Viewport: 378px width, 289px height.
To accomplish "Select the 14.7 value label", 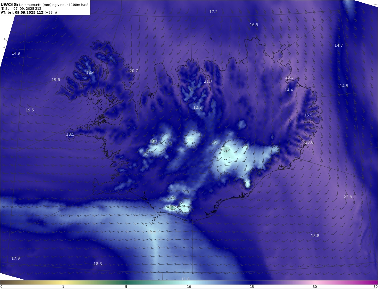I will (339, 45).
